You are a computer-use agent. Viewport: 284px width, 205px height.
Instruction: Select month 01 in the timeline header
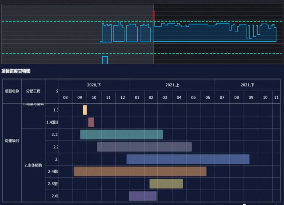pos(137,98)
